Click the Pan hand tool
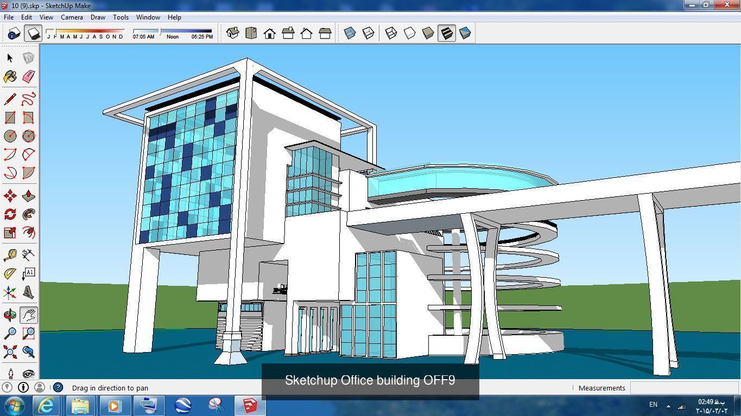741x416 pixels. coord(28,315)
